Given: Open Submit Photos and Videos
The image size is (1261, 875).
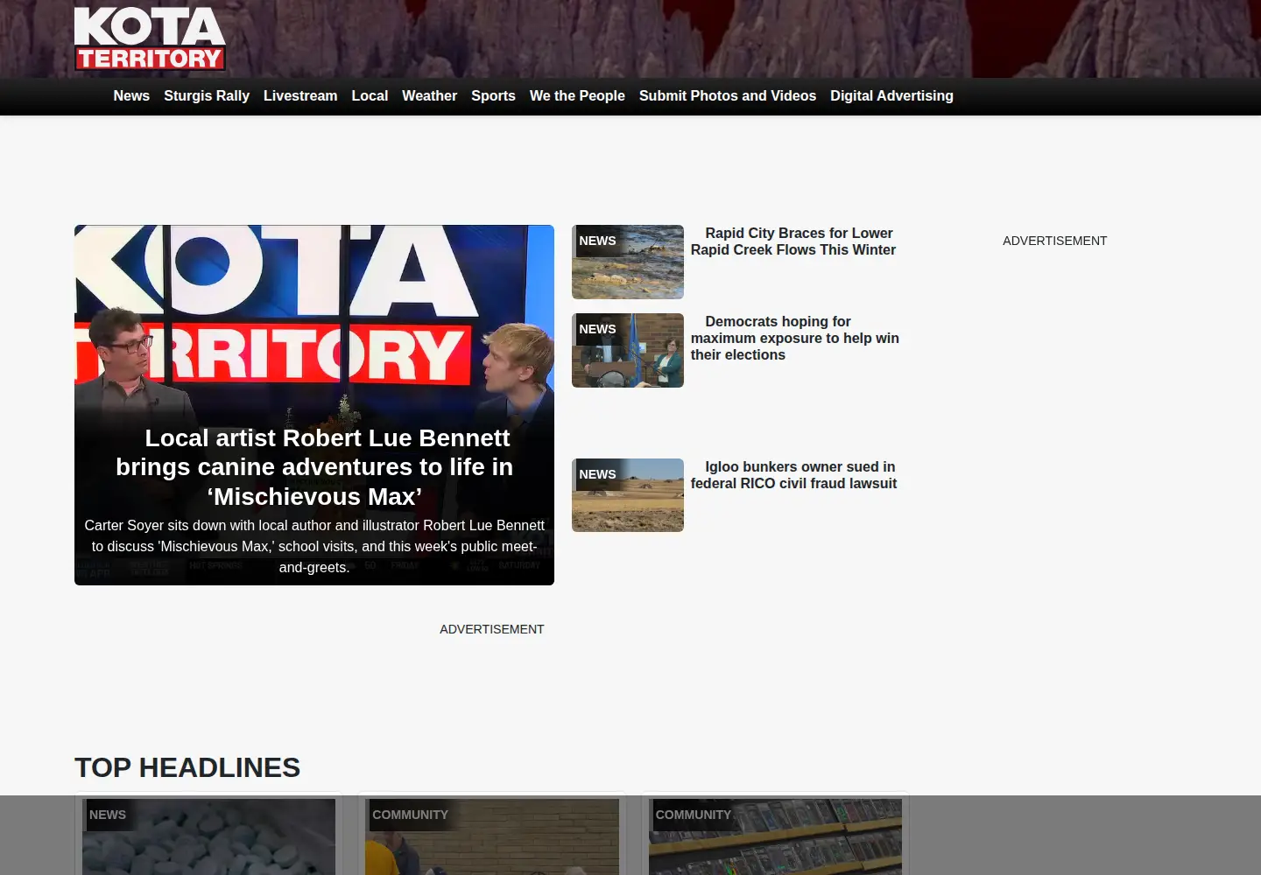Looking at the screenshot, I should (x=728, y=96).
